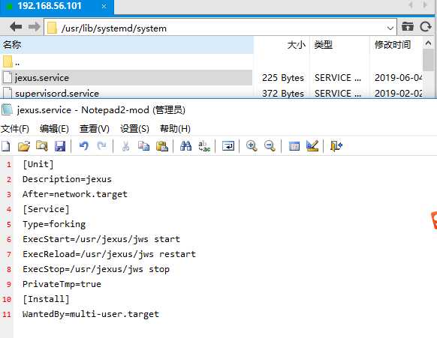Click the customize scheme icon with pencil
The height and width of the screenshot is (338, 437).
click(312, 146)
